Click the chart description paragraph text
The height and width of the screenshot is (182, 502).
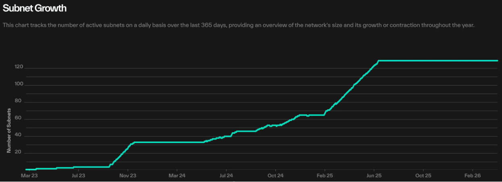(x=239, y=25)
